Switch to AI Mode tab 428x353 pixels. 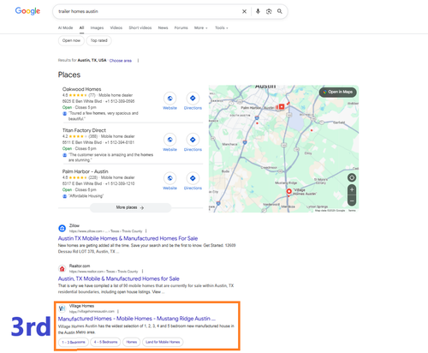[65, 27]
